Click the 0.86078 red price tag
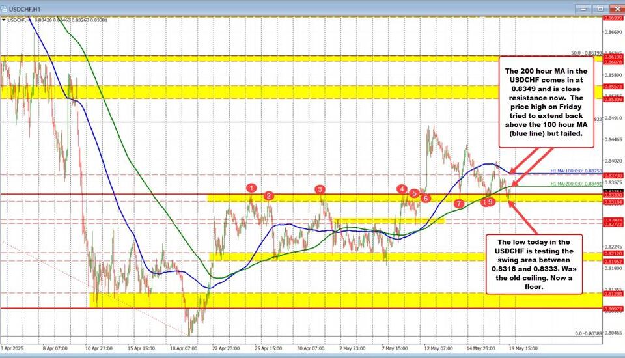Viewport: 625px width, 358px height. coord(613,62)
